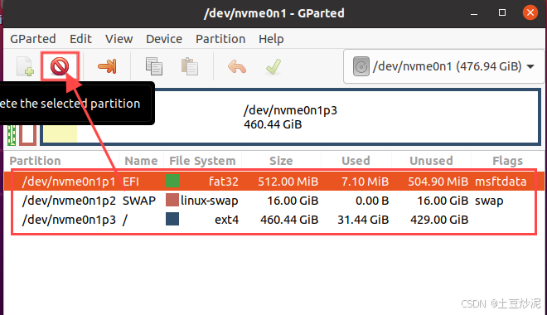Screen dimensions: 547x315
Task: Click the Paste partition icon
Action: (x=190, y=66)
